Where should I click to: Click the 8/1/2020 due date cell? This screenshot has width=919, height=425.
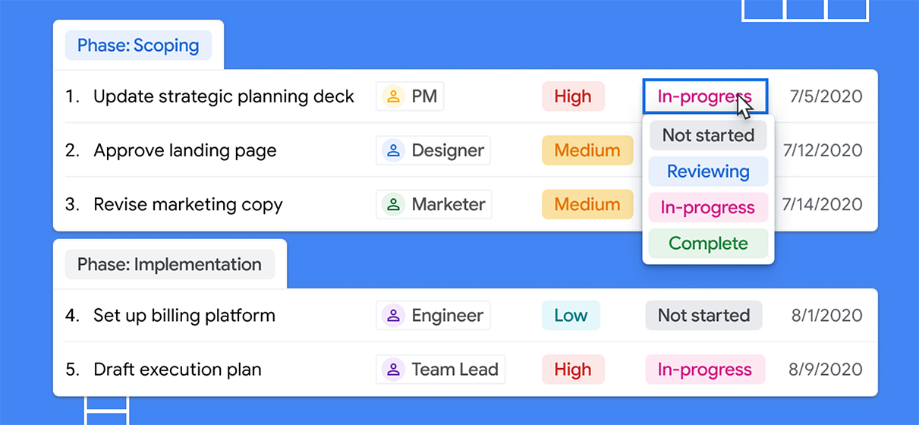point(827,316)
